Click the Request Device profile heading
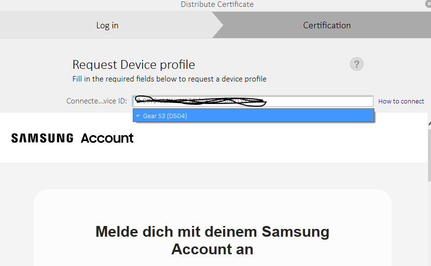This screenshot has height=266, width=431. pyautogui.click(x=134, y=64)
